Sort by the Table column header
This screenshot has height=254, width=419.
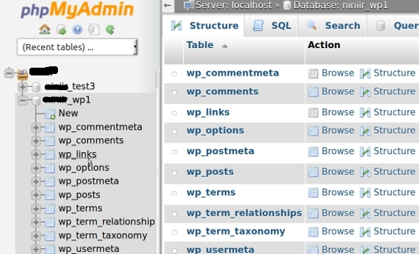tap(200, 45)
